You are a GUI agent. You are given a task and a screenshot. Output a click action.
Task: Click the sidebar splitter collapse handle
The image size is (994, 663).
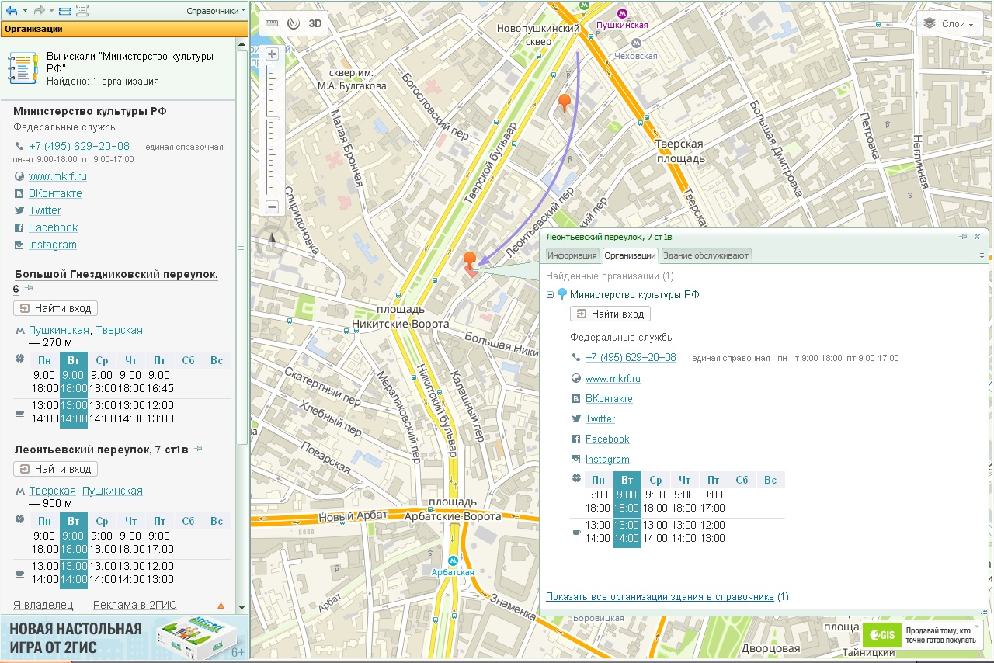[241, 247]
